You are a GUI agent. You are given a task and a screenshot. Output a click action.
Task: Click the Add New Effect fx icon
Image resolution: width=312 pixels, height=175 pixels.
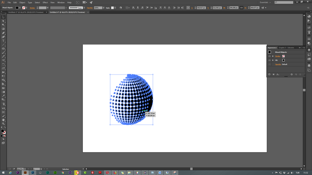pyautogui.click(x=278, y=74)
